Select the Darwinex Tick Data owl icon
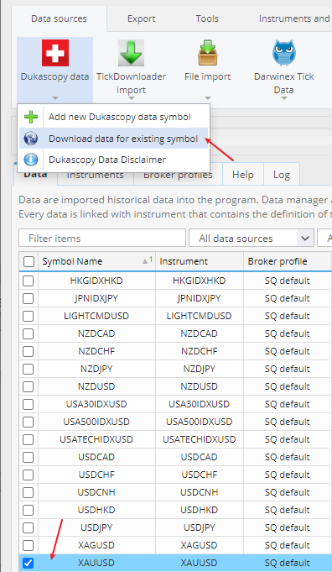 [283, 53]
